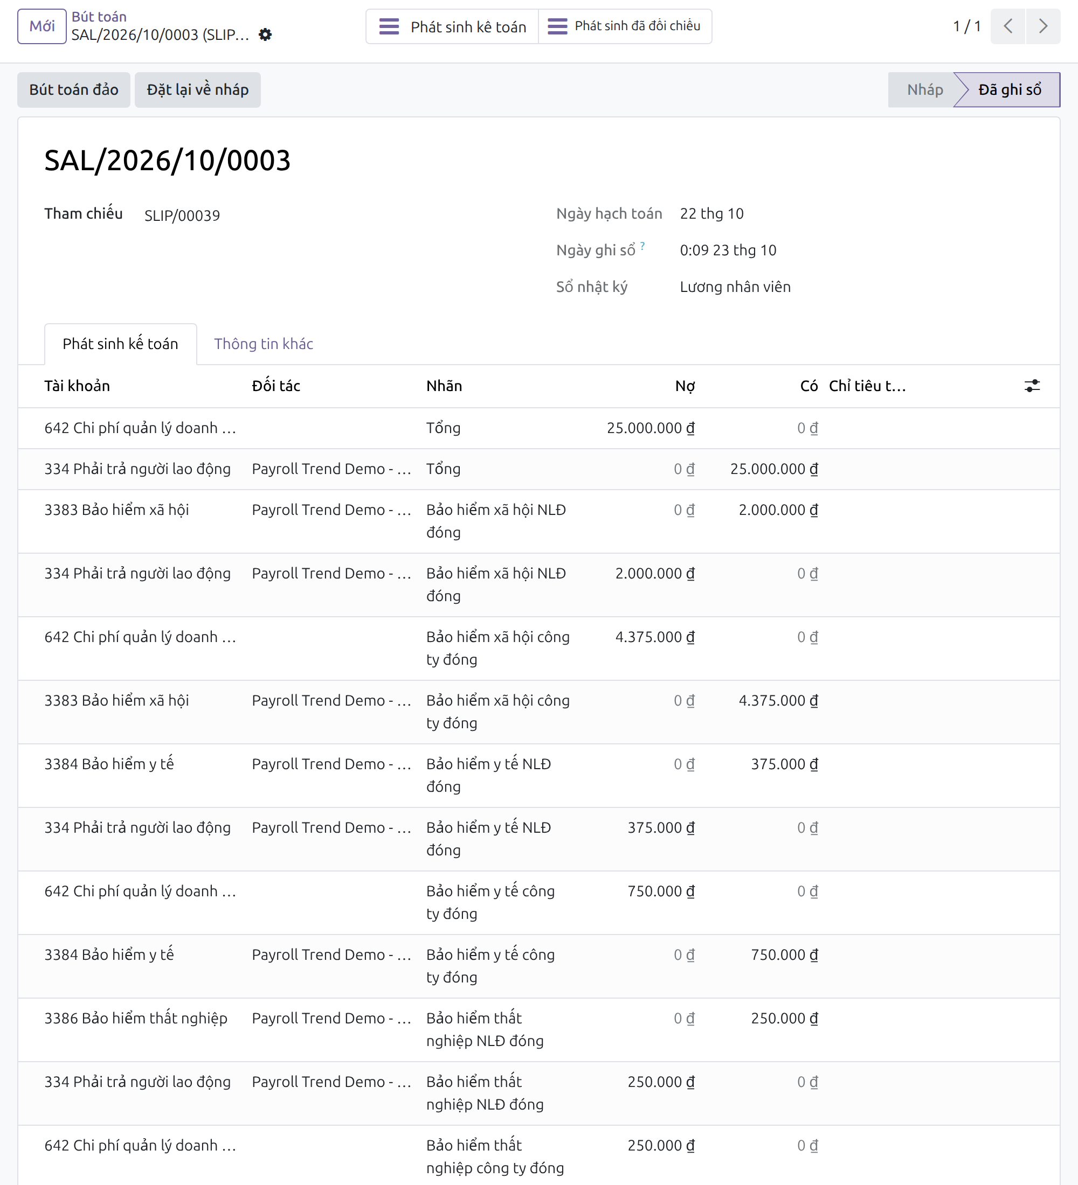Click the 'Phát sinh đã đối chiếu' stat button
This screenshot has height=1185, width=1078.
(625, 26)
